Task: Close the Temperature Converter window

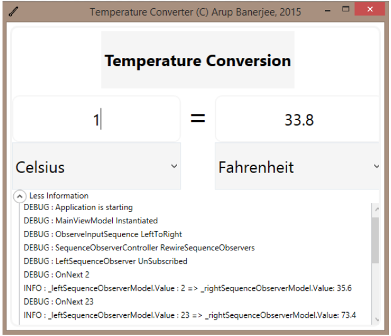Action: tap(370, 9)
